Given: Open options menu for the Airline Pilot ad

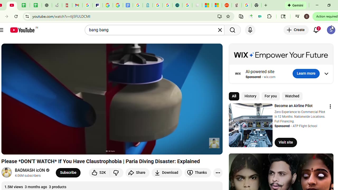Looking at the screenshot, I should point(330,106).
